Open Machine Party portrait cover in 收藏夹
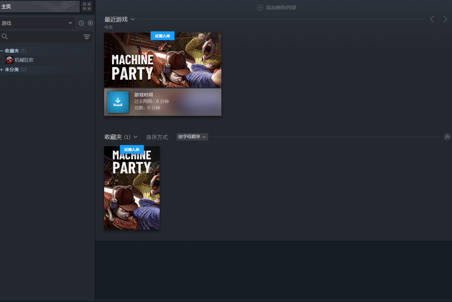This screenshot has width=452, height=302. tap(132, 188)
